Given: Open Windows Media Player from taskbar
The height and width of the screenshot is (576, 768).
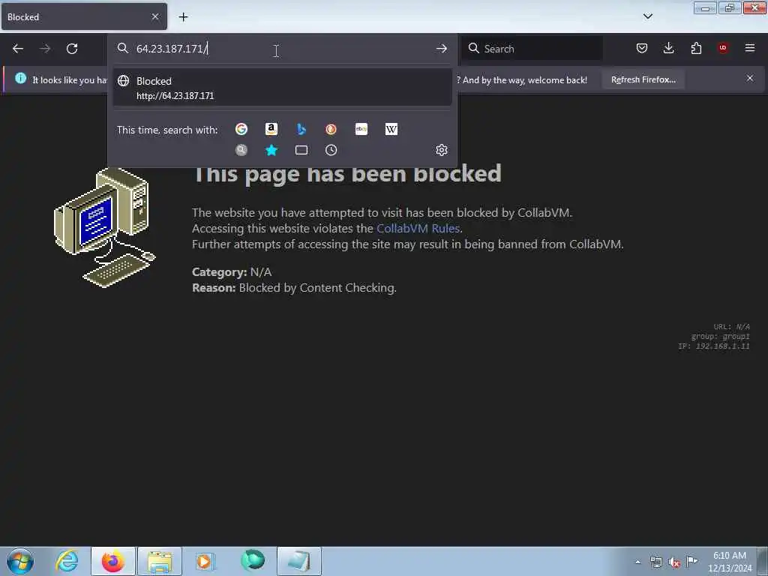Looking at the screenshot, I should pyautogui.click(x=205, y=561).
